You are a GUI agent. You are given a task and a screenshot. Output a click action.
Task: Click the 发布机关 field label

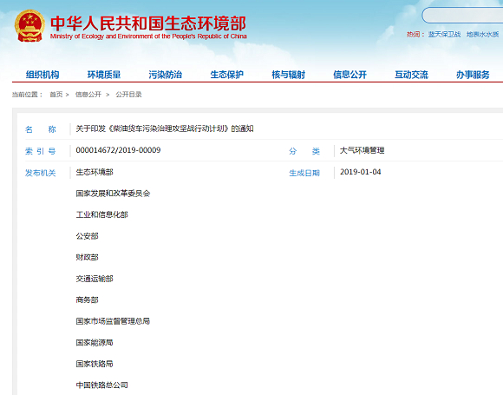[x=41, y=173]
